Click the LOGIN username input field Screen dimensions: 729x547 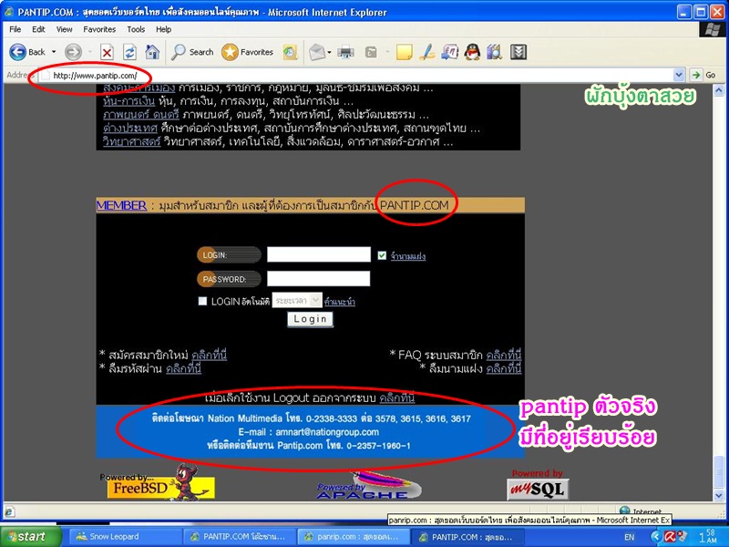[318, 254]
